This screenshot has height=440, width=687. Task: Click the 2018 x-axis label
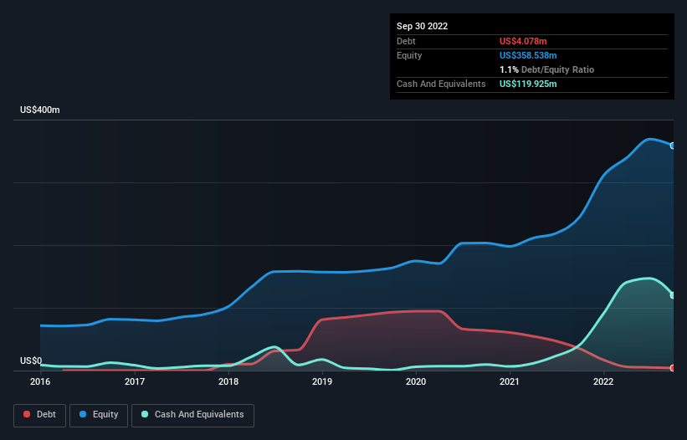point(228,381)
